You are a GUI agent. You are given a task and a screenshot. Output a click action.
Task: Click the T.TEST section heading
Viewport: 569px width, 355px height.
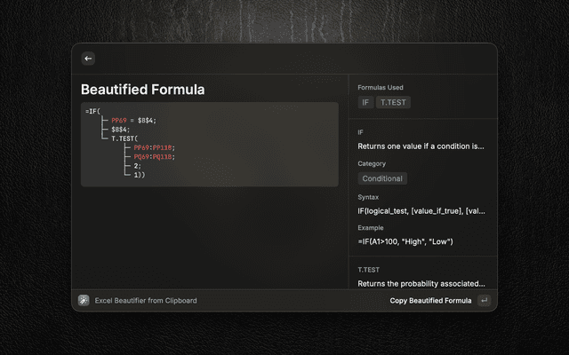371,269
